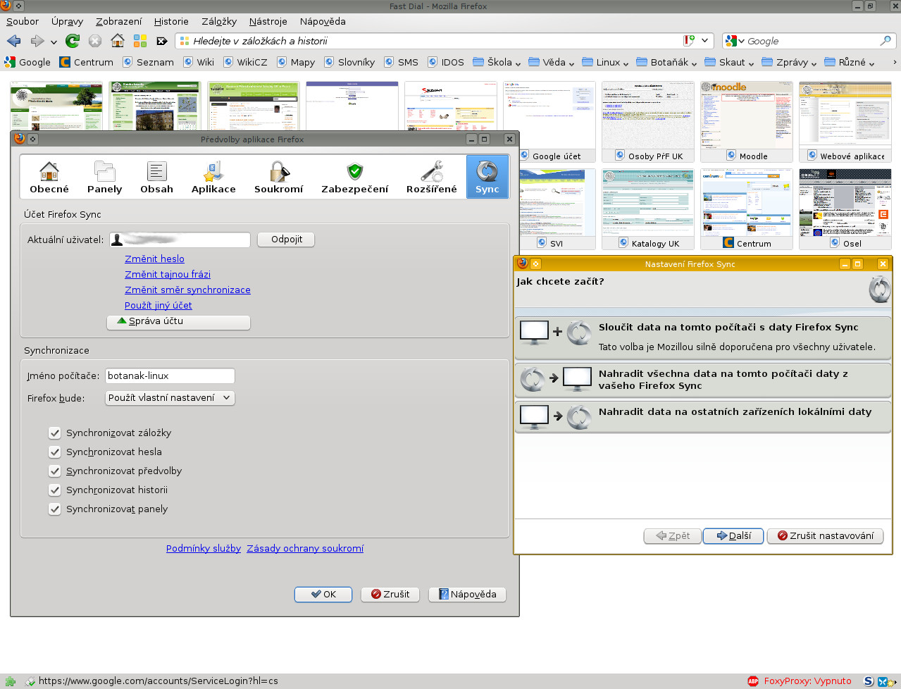Choose Sloučit data na tomto počítači option
The width and height of the screenshot is (901, 689).
(x=703, y=337)
